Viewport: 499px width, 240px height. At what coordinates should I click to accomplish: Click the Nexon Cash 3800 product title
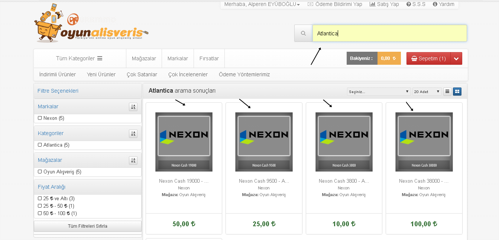[x=344, y=181]
